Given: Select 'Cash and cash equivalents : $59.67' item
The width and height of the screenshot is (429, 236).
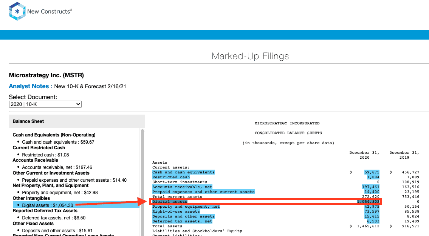Looking at the screenshot, I should coord(58,142).
